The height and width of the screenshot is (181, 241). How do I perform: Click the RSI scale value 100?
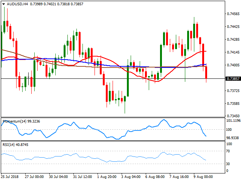pos(229,144)
